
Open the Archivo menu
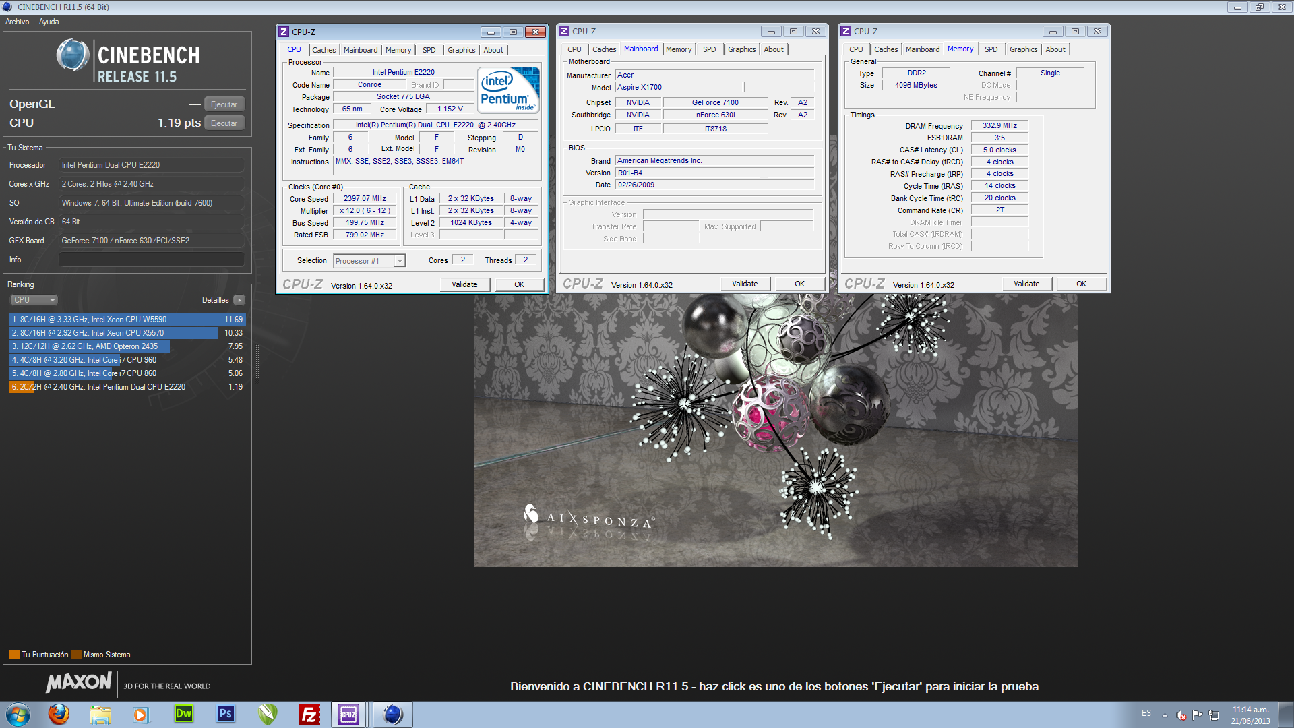tap(17, 22)
